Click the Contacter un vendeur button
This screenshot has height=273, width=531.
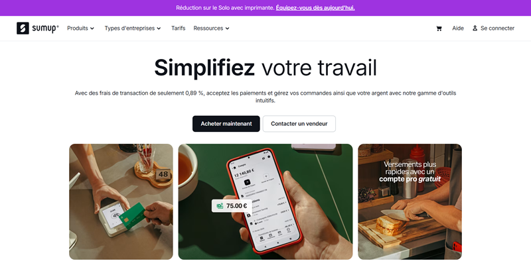pos(299,124)
